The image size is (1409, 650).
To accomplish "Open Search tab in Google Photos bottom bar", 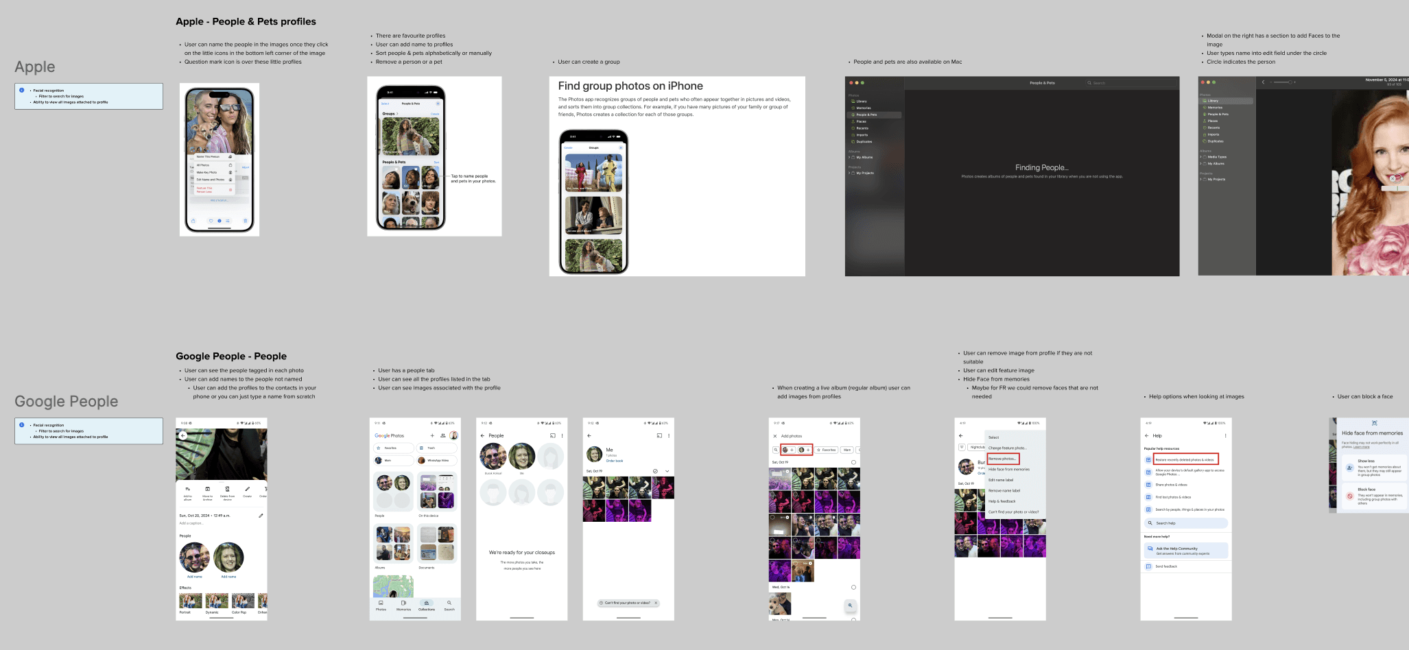I will [x=449, y=605].
